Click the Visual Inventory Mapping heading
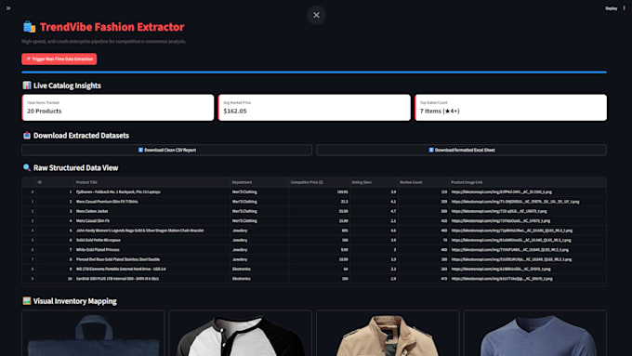632x356 pixels. point(75,301)
